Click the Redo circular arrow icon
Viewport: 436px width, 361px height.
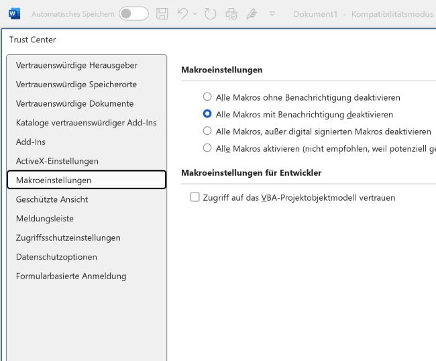[210, 13]
